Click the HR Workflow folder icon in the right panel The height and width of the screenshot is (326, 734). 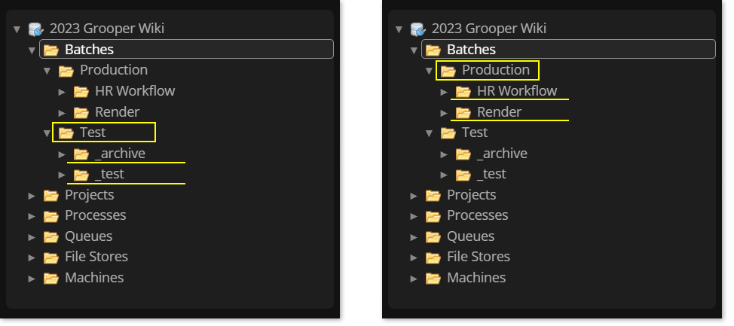(x=463, y=91)
